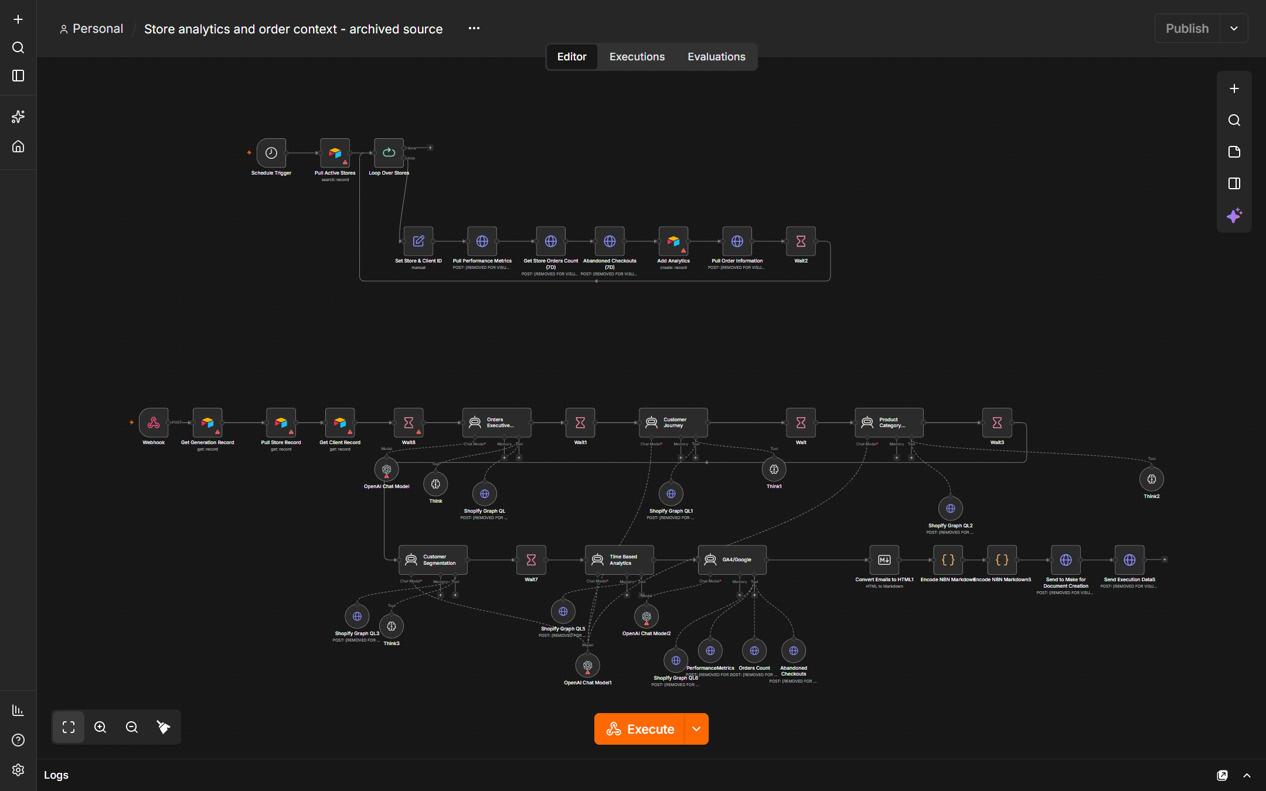Open the Loop Over Stores node
The height and width of the screenshot is (791, 1266).
tap(389, 153)
